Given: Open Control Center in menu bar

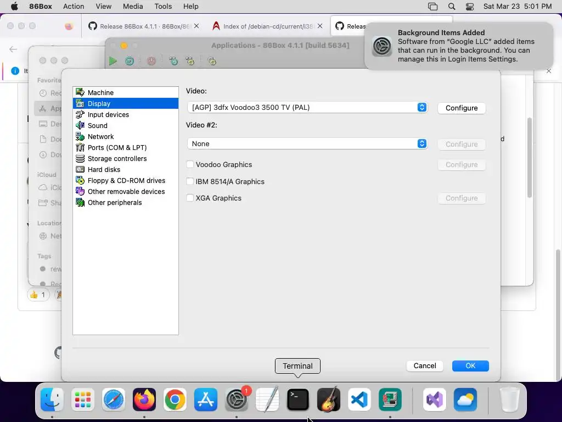Looking at the screenshot, I should (470, 7).
